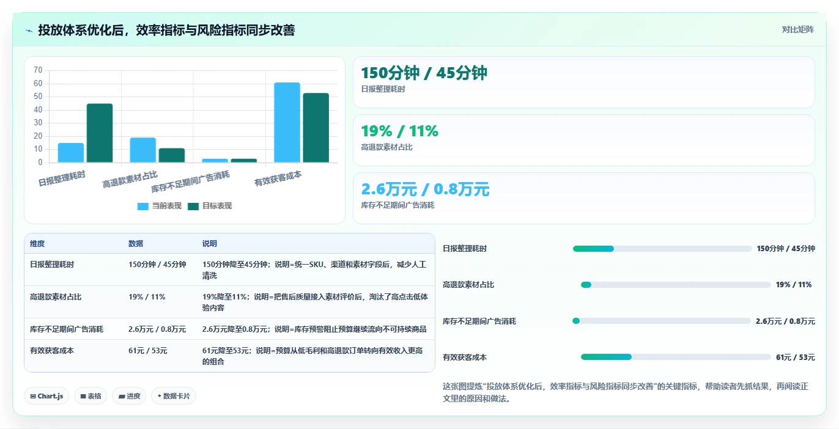This screenshot has height=429, width=839.
Task: Click the light blue 有效获客成本 chart bar
Action: pyautogui.click(x=287, y=122)
